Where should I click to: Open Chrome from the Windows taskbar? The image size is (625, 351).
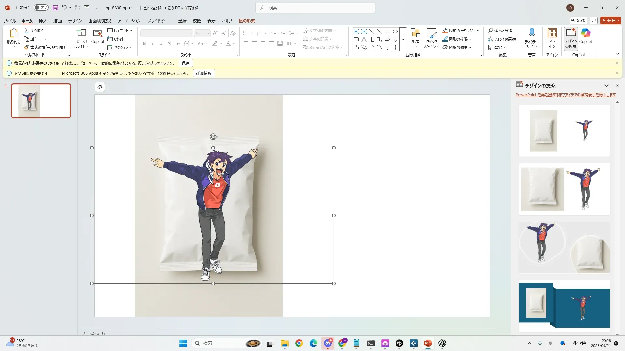coord(299,343)
